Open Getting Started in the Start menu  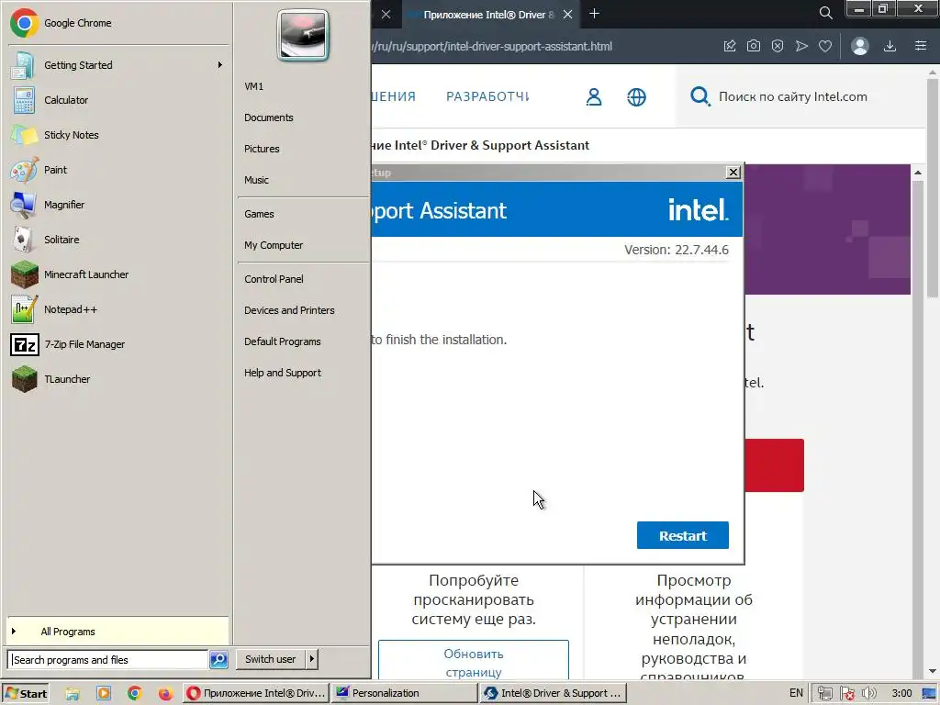click(x=117, y=65)
